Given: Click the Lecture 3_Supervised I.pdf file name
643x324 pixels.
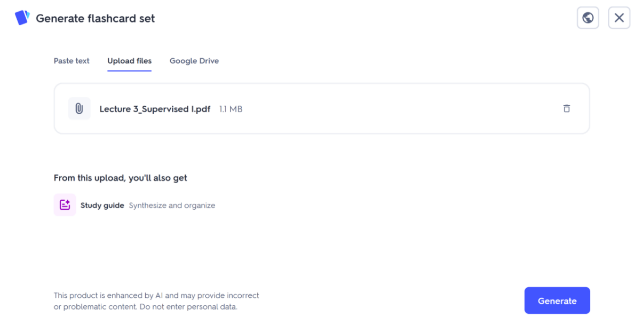Looking at the screenshot, I should pyautogui.click(x=155, y=109).
